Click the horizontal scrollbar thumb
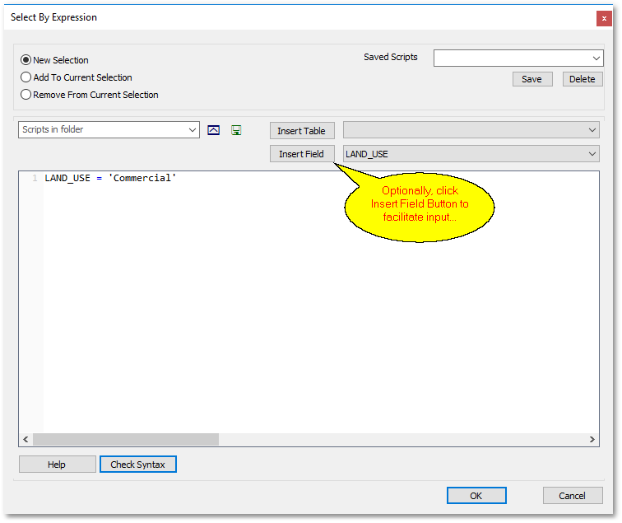The height and width of the screenshot is (523, 622). click(126, 439)
